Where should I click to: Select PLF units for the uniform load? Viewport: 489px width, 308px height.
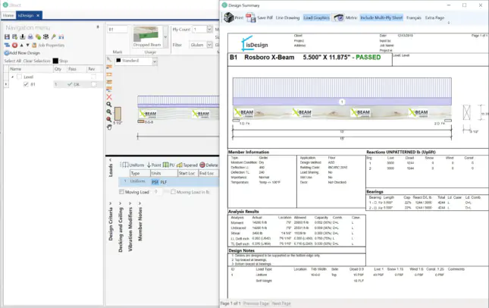(164, 182)
